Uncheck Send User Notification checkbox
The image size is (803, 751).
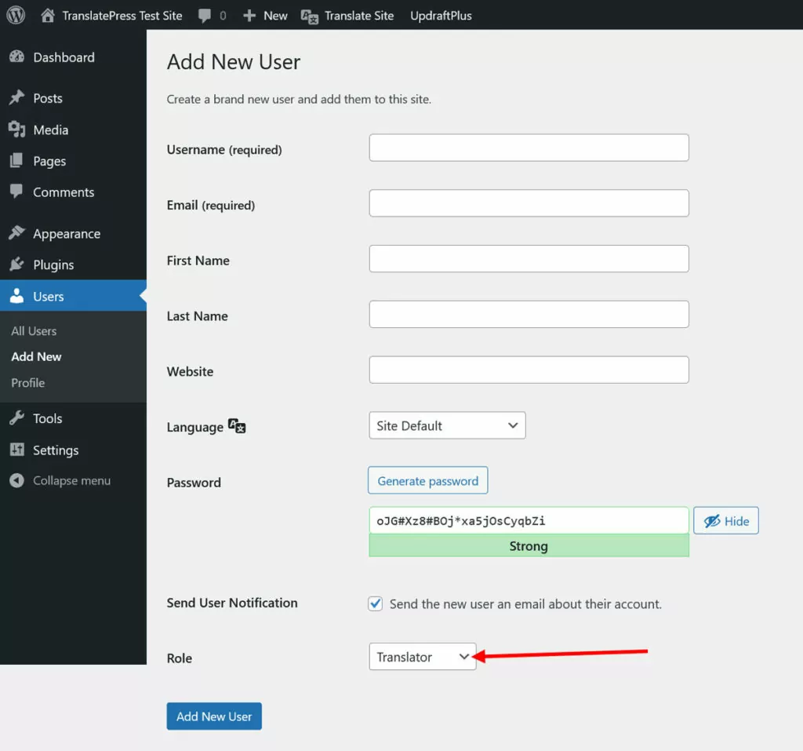376,603
